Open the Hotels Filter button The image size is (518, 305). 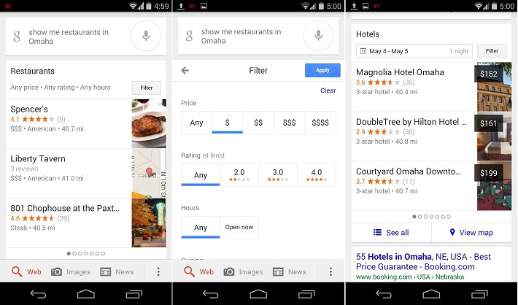tap(492, 51)
